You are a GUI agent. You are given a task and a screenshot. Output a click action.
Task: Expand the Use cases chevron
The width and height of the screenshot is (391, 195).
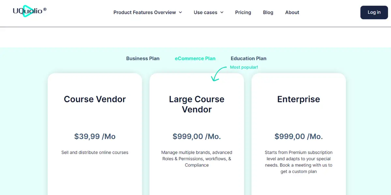222,13
